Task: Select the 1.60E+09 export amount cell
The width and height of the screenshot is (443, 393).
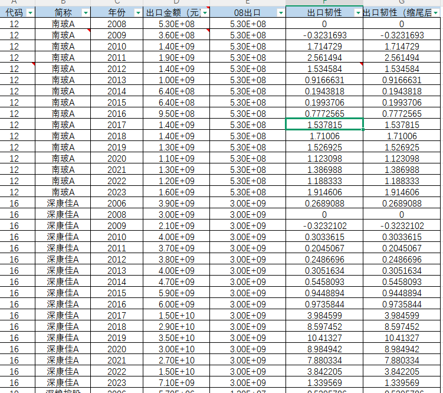Action: point(176,192)
